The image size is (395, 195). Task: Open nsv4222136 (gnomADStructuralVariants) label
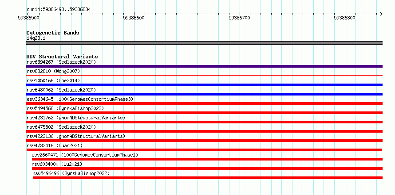[76, 136]
